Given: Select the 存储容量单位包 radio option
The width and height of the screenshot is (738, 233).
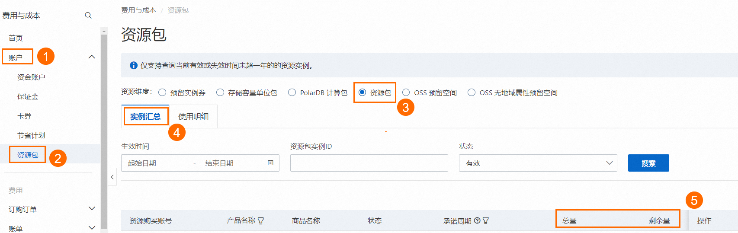Looking at the screenshot, I should click(x=220, y=93).
